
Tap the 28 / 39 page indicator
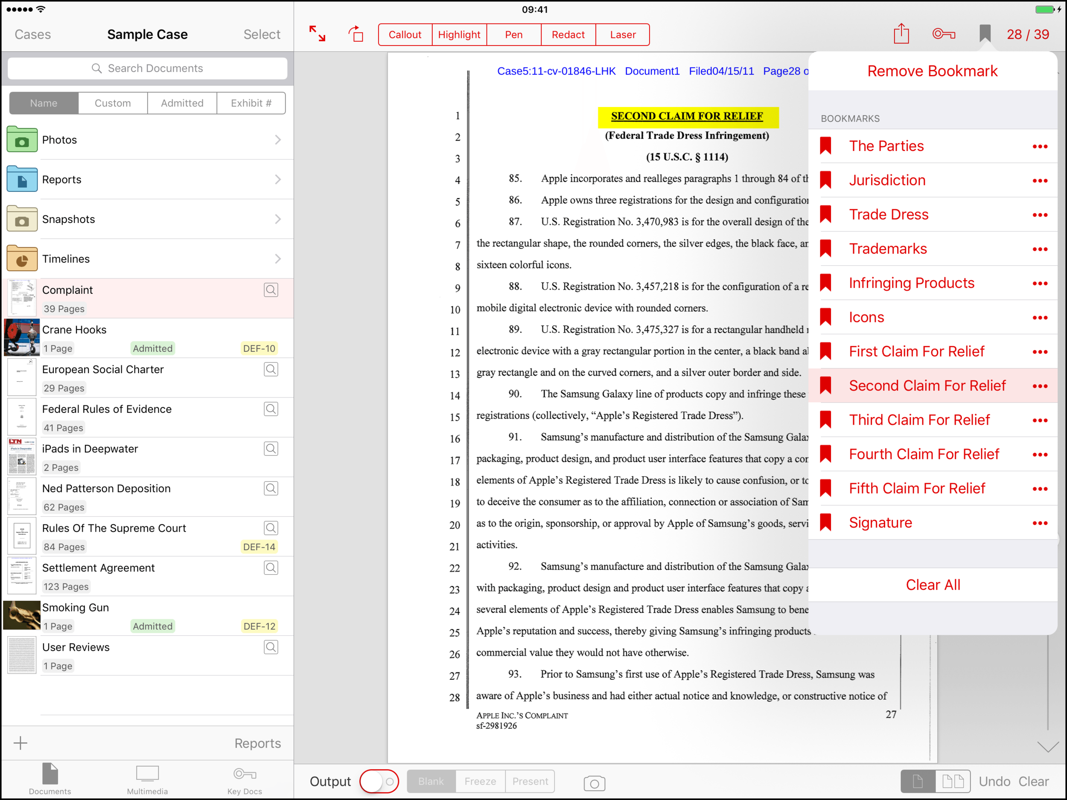tap(1028, 34)
